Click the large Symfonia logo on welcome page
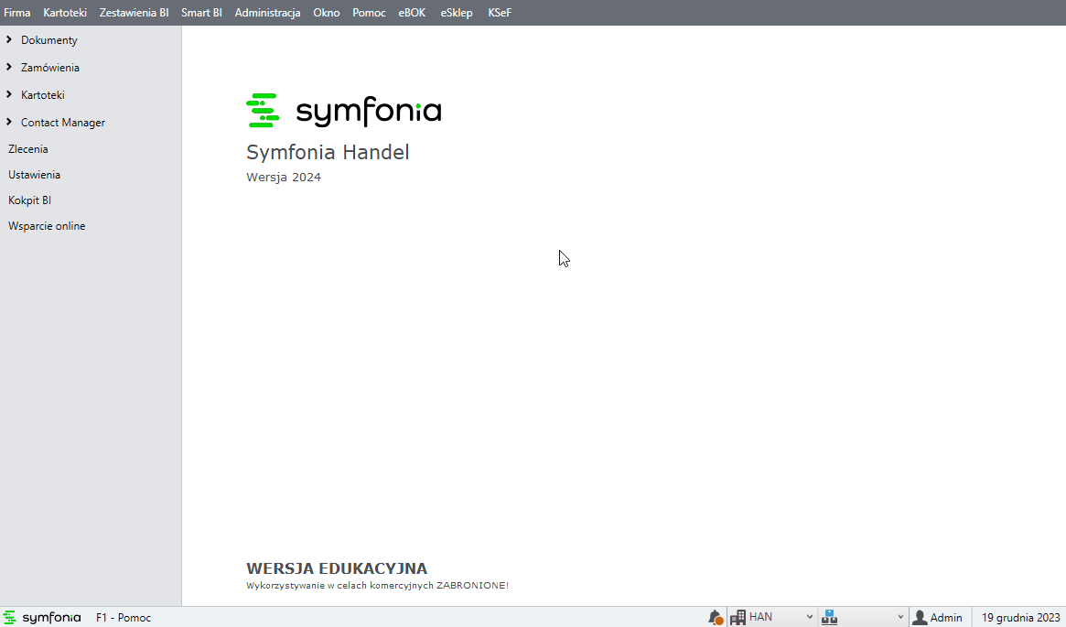Image resolution: width=1066 pixels, height=627 pixels. (344, 111)
